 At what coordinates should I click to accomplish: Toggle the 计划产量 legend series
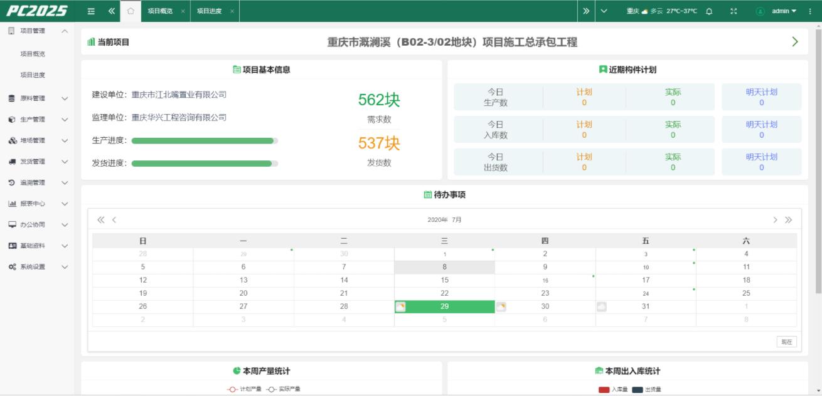click(x=244, y=389)
